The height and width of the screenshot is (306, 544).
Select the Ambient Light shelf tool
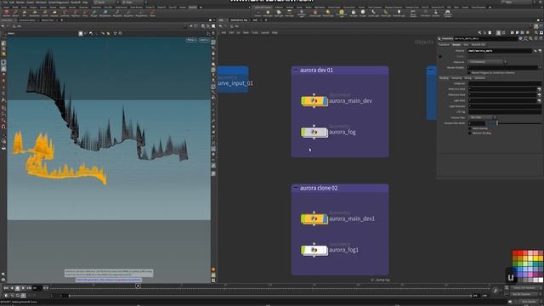click(x=399, y=13)
